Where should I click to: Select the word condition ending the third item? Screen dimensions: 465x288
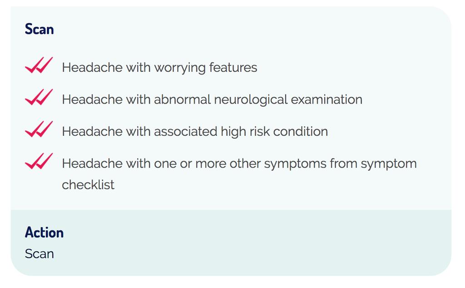301,131
